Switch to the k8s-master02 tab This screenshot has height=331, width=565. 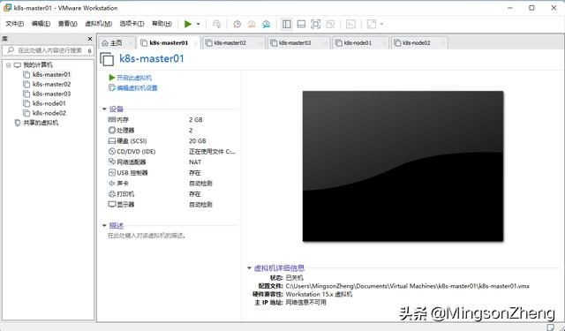point(233,43)
